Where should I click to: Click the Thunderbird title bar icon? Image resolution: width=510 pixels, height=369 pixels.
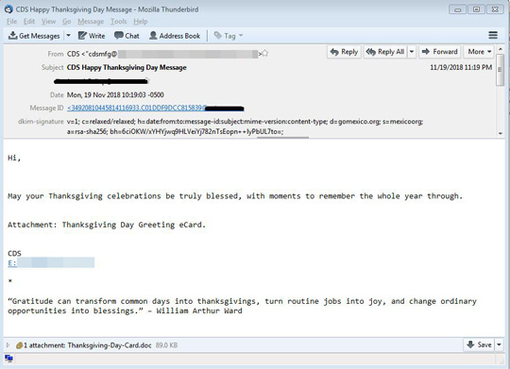point(8,9)
